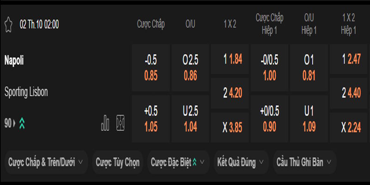Choose first half draw X at 2.24
Image resolution: width=370 pixels, height=185 pixels.
[x=348, y=127]
